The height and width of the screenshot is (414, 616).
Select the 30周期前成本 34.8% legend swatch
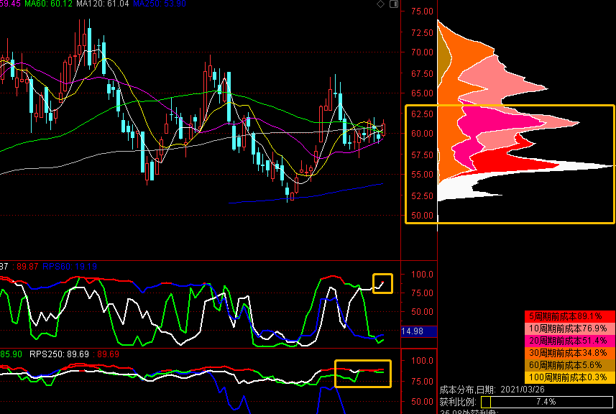pos(570,353)
